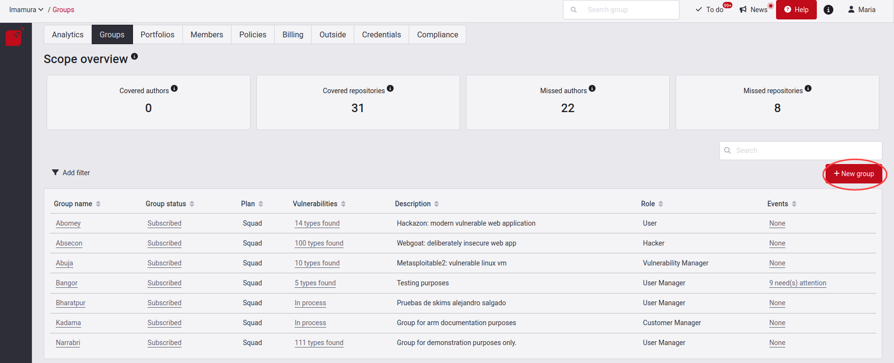
Task: Create a new group
Action: (854, 174)
